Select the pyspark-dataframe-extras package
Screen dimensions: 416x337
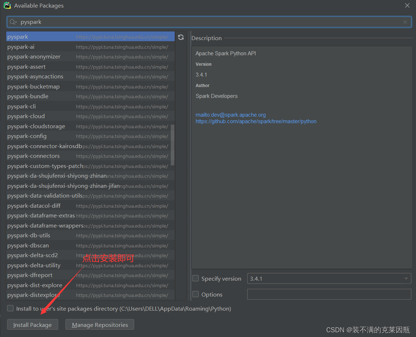(90, 215)
